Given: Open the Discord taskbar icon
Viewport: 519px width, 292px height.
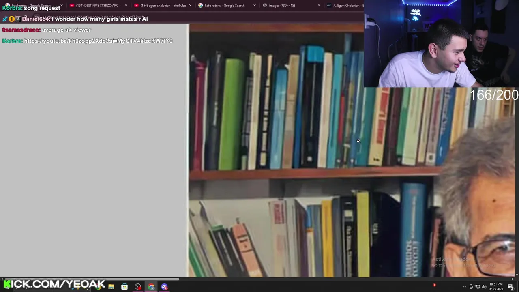Looking at the screenshot, I should (164, 287).
